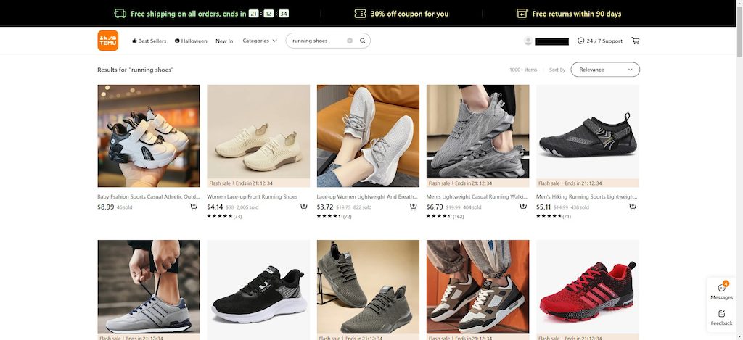Click the user profile avatar
The height and width of the screenshot is (340, 743).
(528, 41)
